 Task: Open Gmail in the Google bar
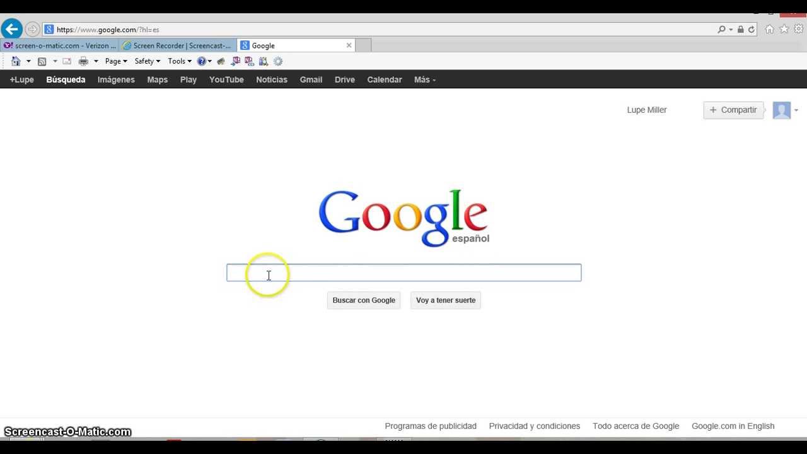pyautogui.click(x=311, y=79)
